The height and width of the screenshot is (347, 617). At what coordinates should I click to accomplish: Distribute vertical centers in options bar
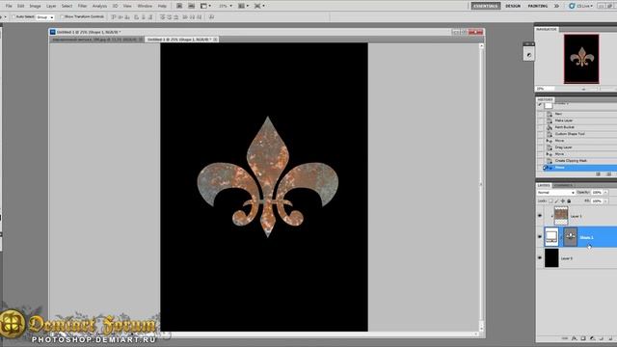pos(170,17)
